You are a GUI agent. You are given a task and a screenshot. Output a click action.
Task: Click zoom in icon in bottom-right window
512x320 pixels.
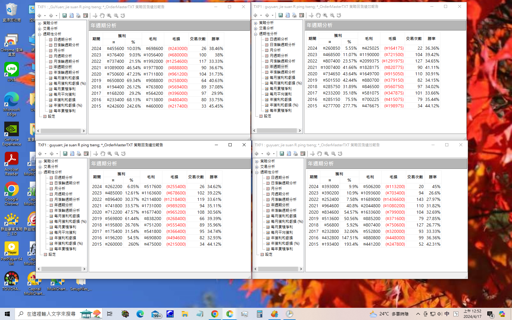click(x=326, y=154)
